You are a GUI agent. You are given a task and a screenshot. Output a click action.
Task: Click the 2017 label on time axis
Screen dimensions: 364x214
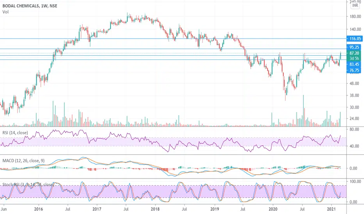pos(97,209)
